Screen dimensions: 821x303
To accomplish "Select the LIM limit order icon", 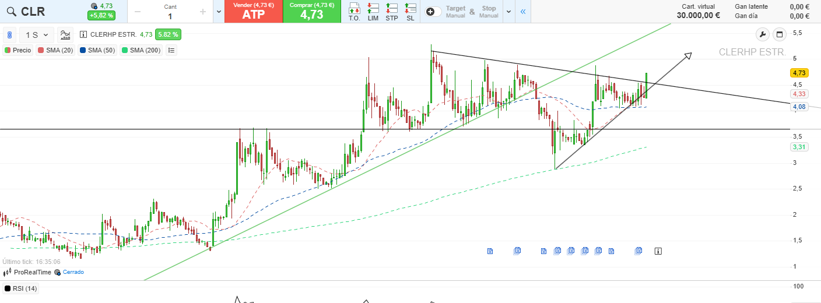I will coord(373,12).
